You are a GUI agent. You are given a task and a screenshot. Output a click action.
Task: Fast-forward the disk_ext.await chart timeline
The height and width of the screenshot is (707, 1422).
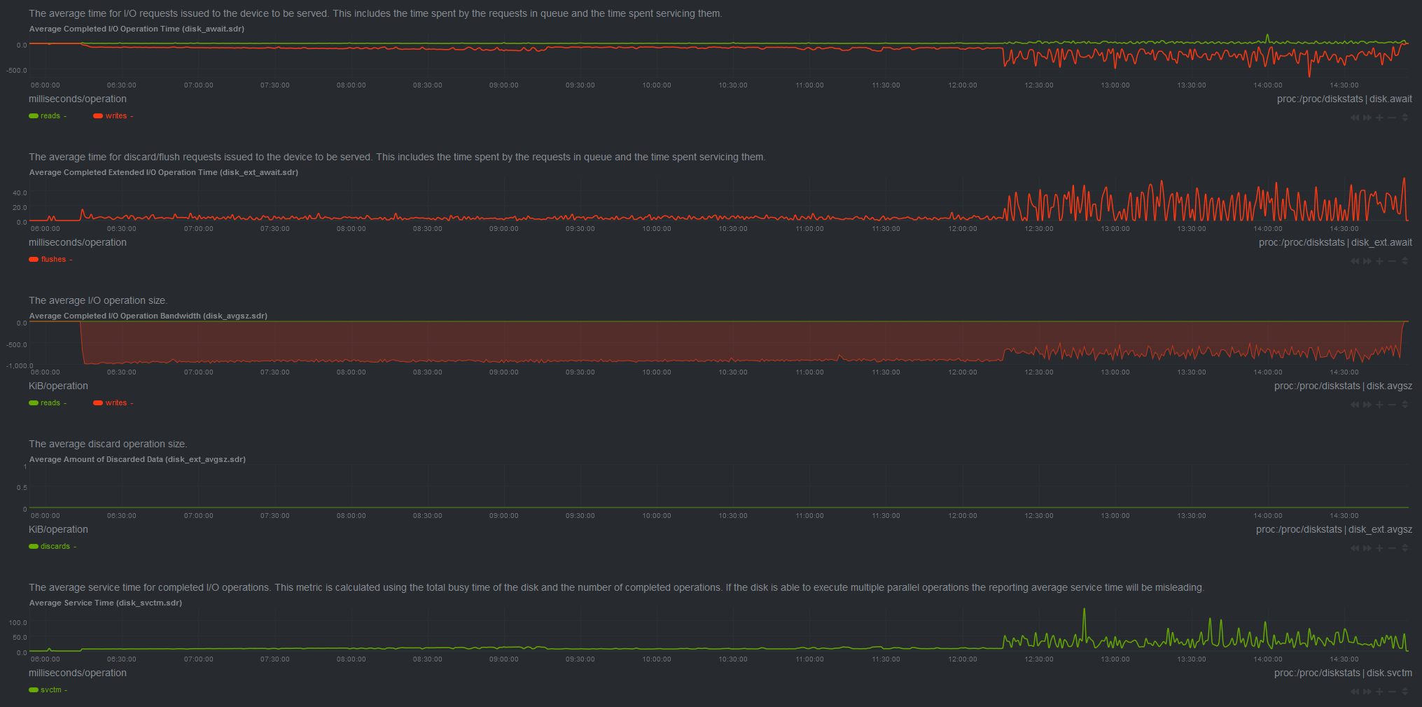pyautogui.click(x=1367, y=261)
